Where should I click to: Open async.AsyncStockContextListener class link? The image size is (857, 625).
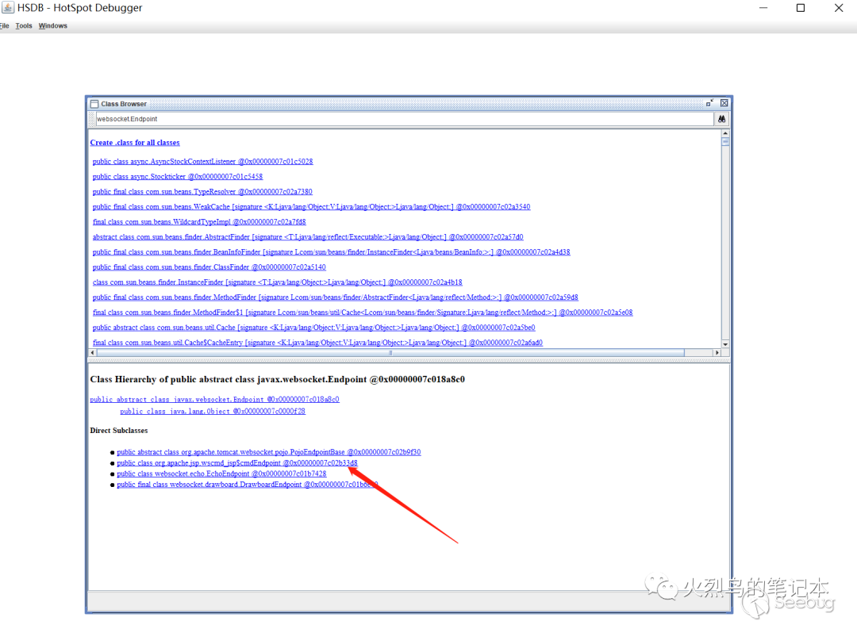click(x=203, y=162)
